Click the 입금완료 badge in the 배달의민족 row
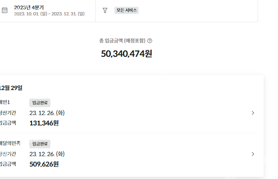 pyautogui.click(x=40, y=144)
